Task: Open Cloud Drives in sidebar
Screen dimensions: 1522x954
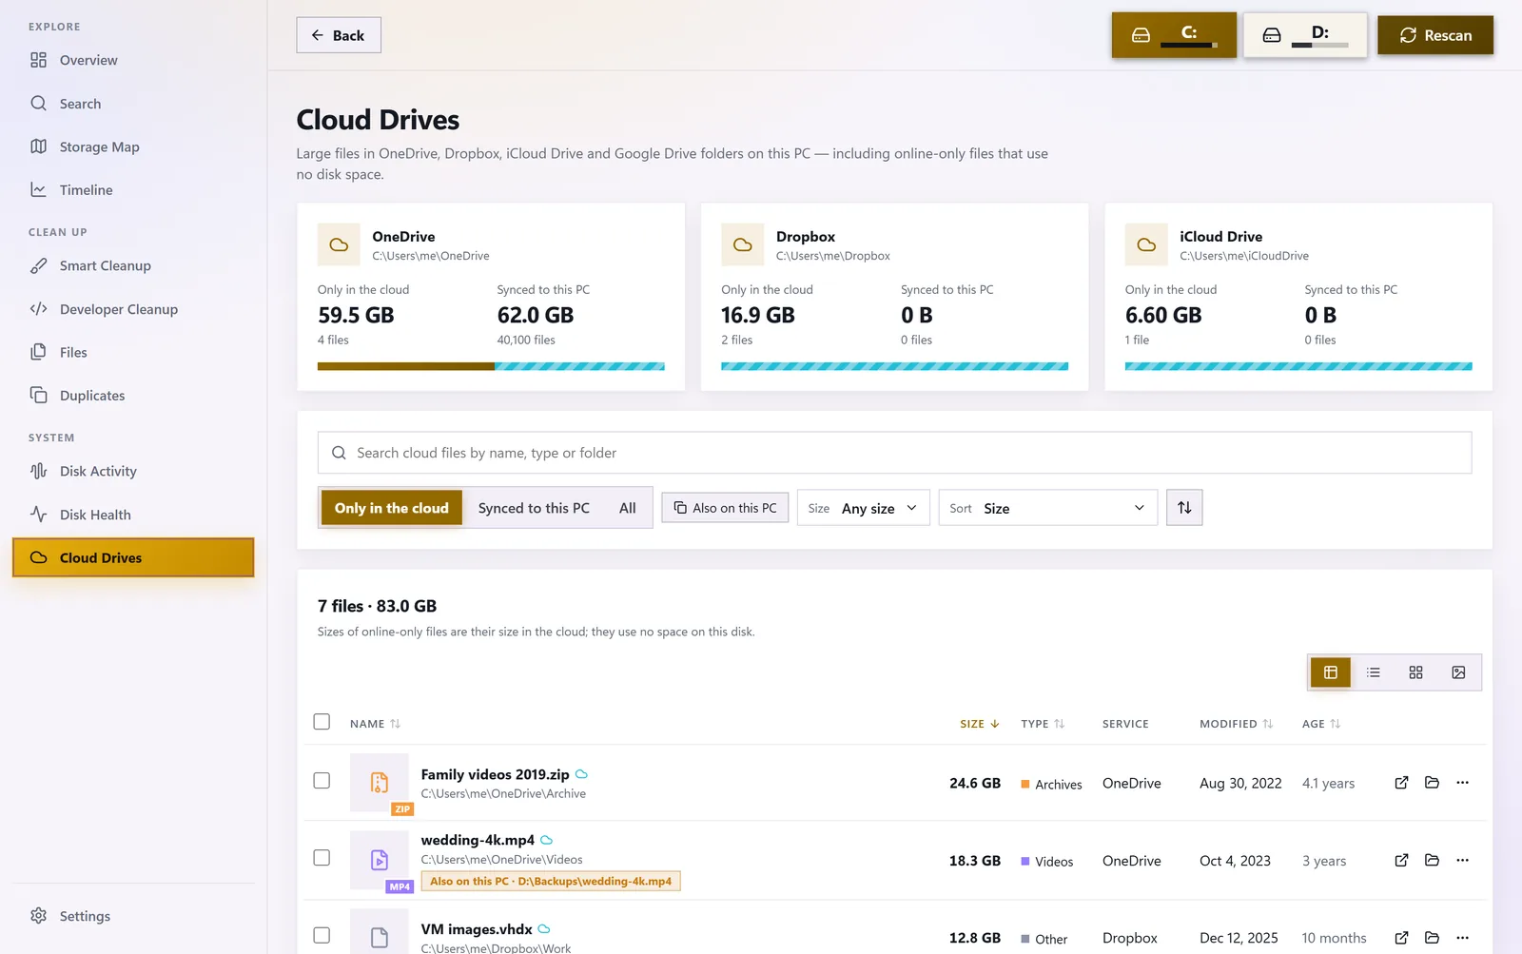Action: [x=133, y=557]
